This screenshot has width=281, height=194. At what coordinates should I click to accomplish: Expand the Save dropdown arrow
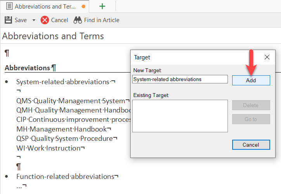34,20
